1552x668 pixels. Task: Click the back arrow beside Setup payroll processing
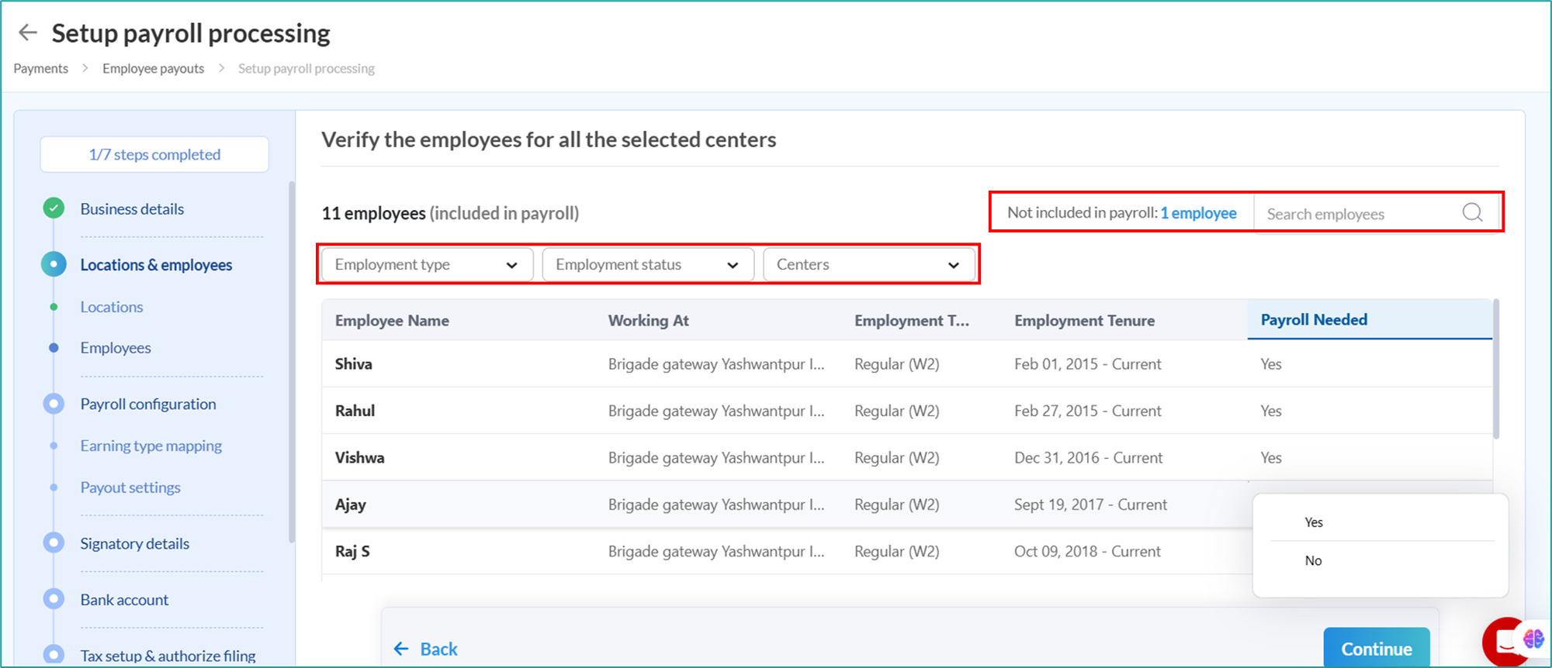(x=28, y=33)
